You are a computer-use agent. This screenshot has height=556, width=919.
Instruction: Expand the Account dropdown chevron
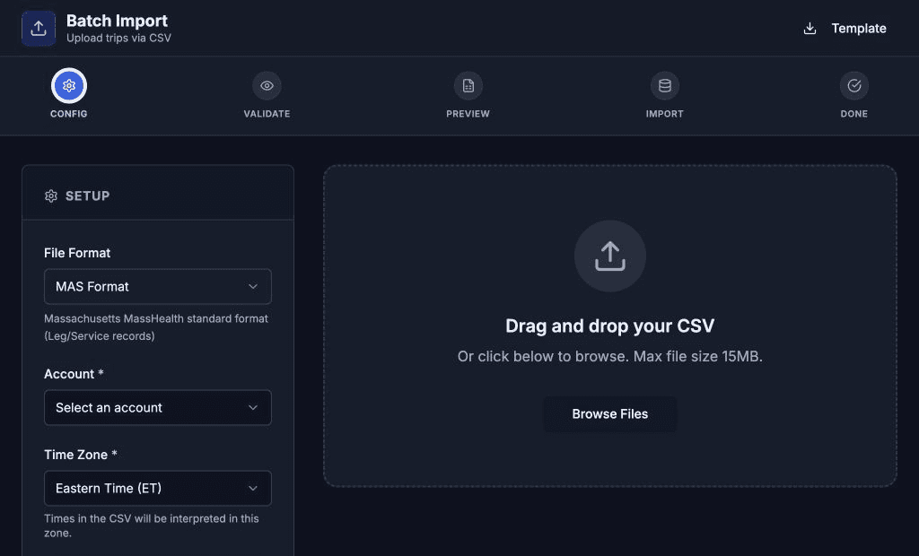(252, 407)
